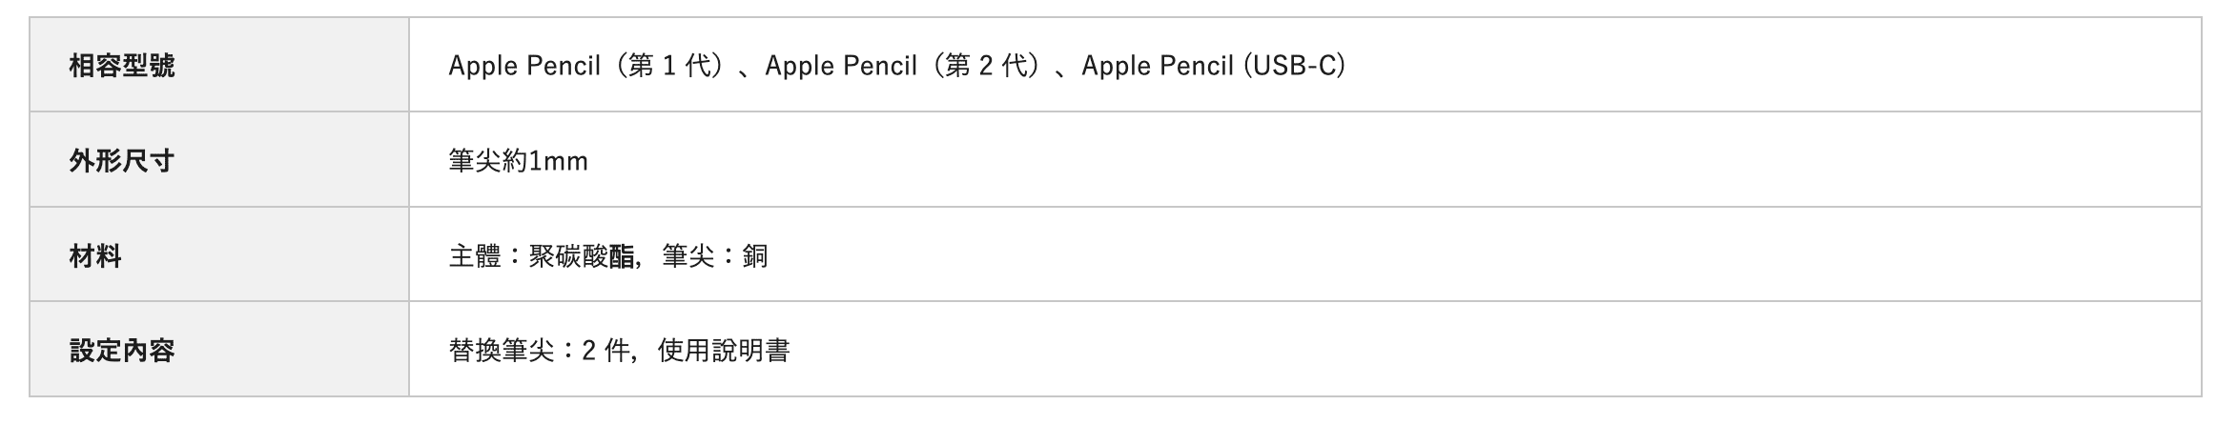
Task: Click the 設定內容 header cell
Action: [219, 350]
